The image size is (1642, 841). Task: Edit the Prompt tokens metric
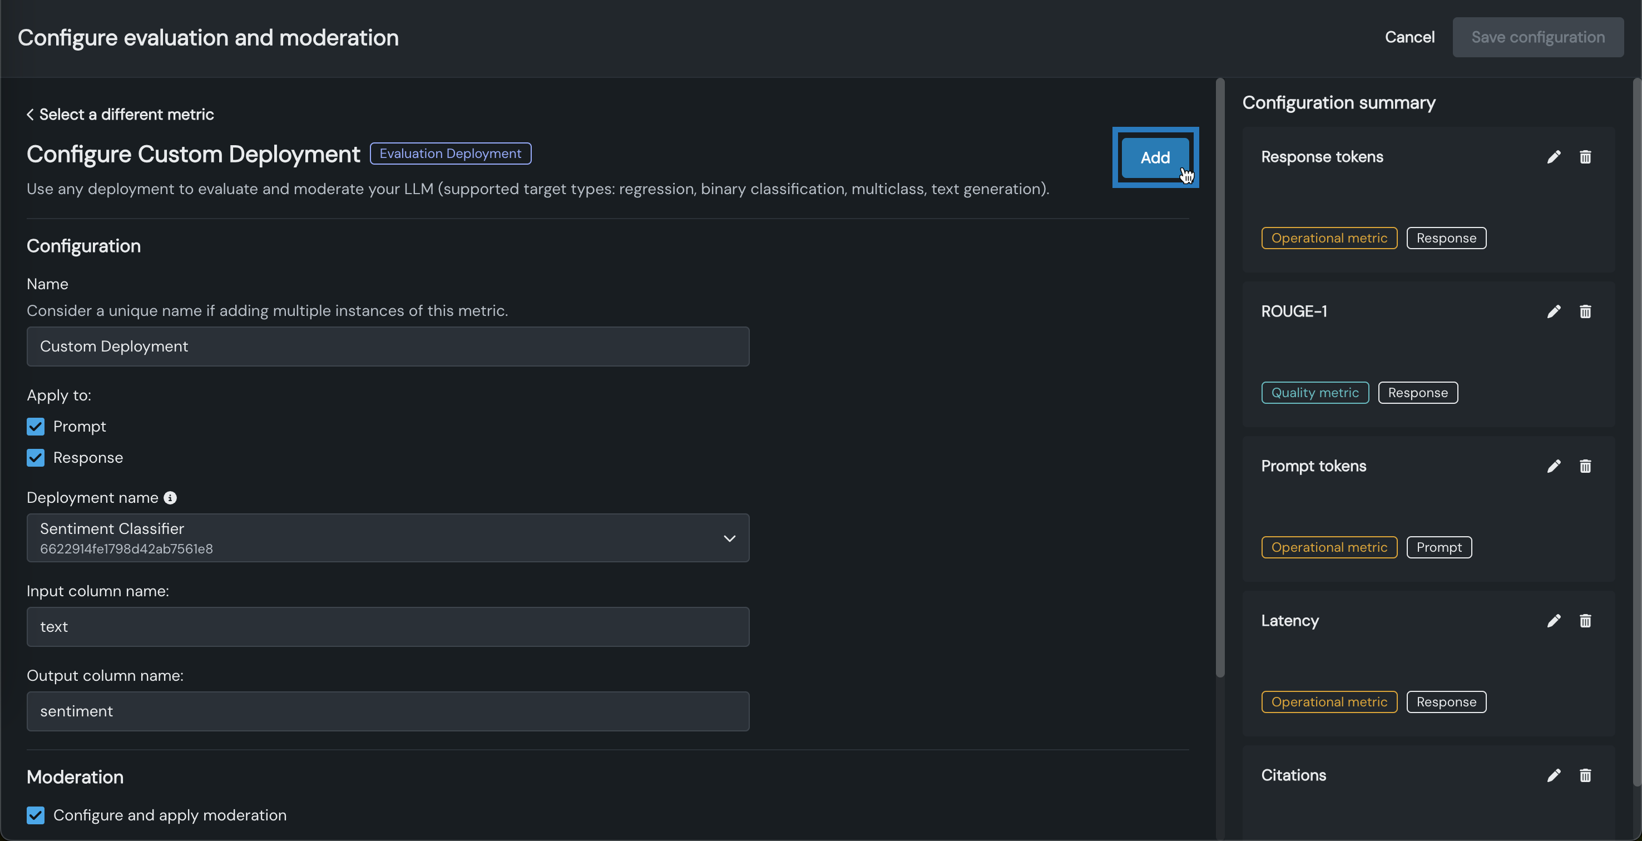pyautogui.click(x=1554, y=466)
